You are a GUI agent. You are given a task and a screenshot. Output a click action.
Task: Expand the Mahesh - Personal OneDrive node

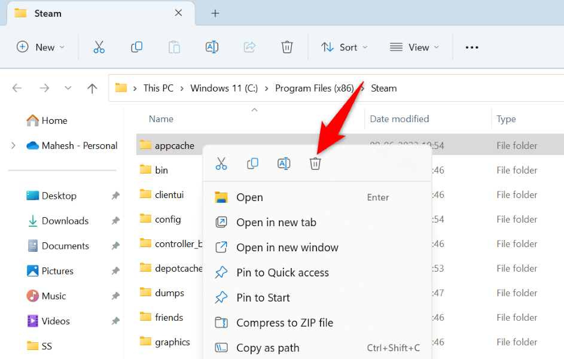coord(13,145)
